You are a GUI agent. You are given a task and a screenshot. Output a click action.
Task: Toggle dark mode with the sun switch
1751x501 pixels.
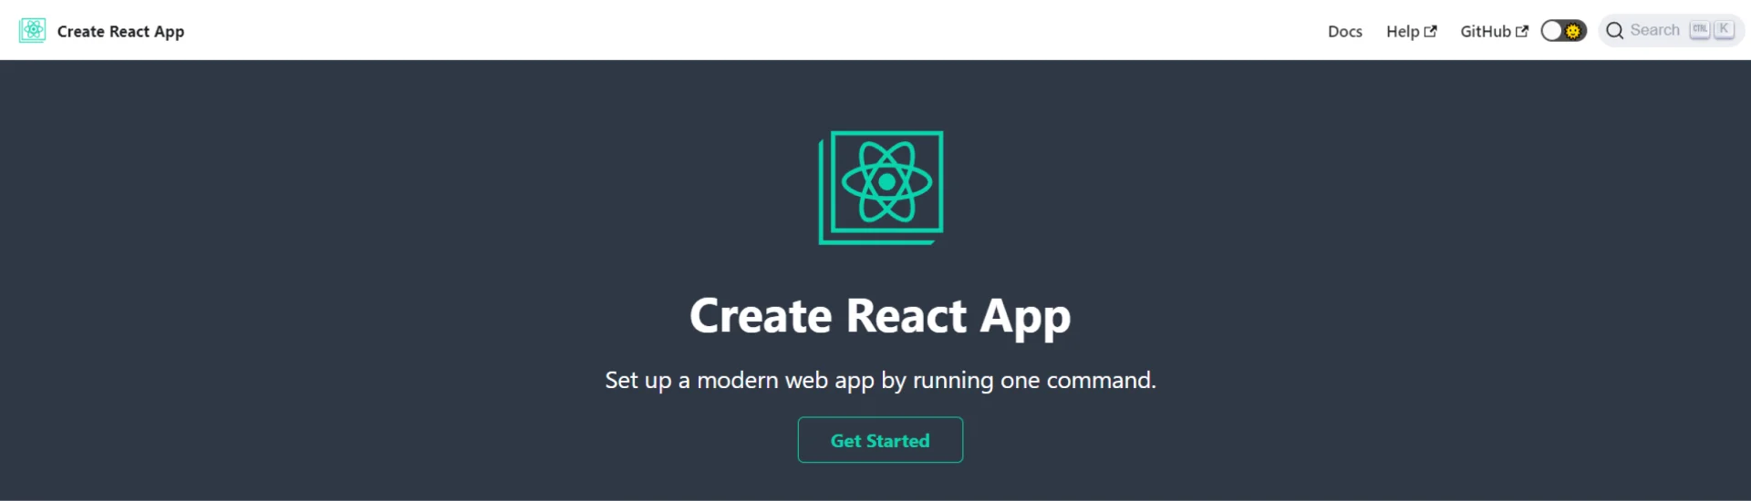click(1563, 31)
